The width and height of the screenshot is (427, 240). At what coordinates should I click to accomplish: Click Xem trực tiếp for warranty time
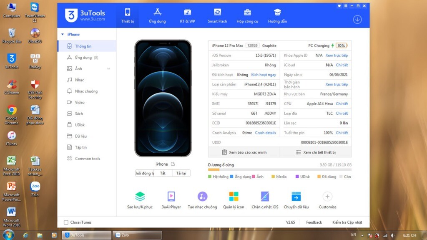click(x=337, y=84)
